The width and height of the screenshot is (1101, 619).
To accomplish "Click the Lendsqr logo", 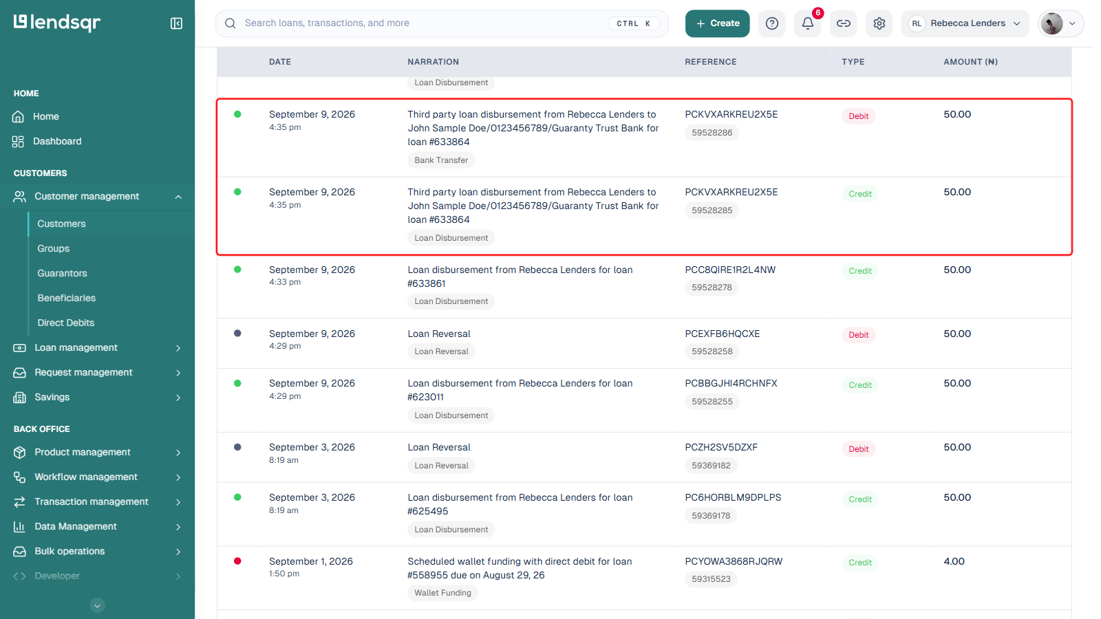I will (x=57, y=23).
